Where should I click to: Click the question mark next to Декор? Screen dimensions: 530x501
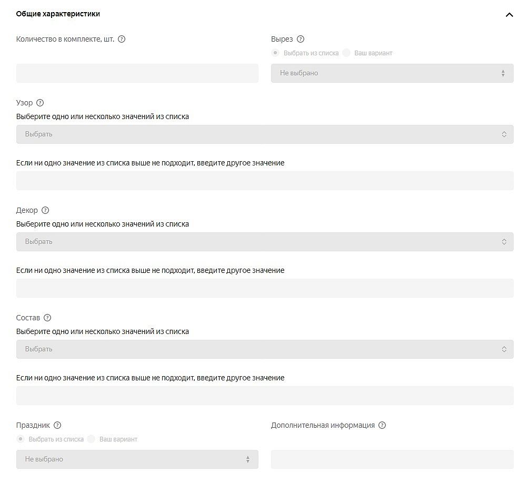(45, 210)
